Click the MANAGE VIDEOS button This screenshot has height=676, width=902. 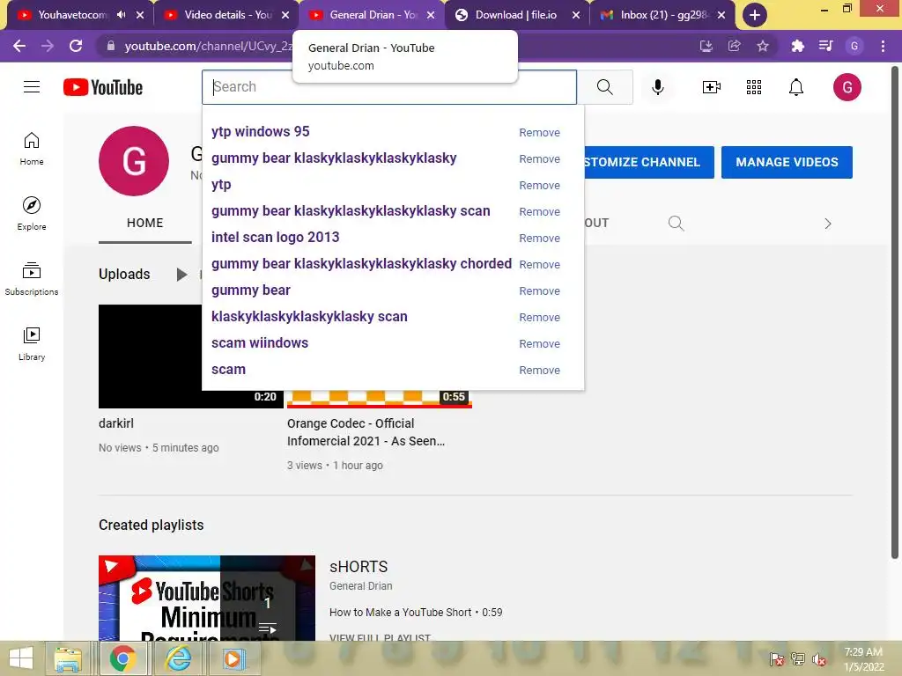point(787,162)
